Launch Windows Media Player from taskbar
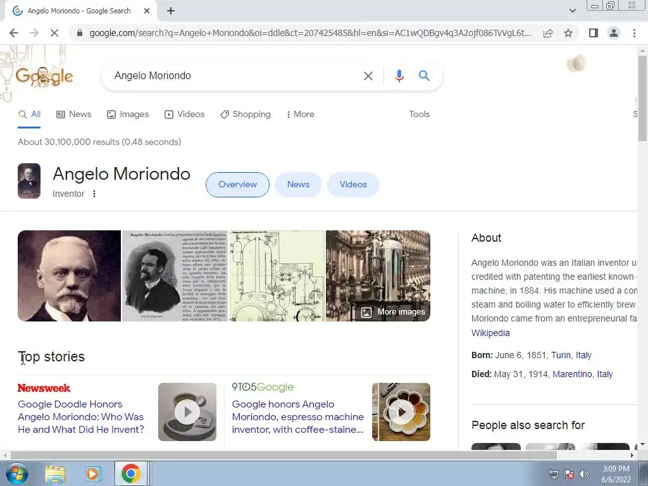648x486 pixels. coord(92,473)
